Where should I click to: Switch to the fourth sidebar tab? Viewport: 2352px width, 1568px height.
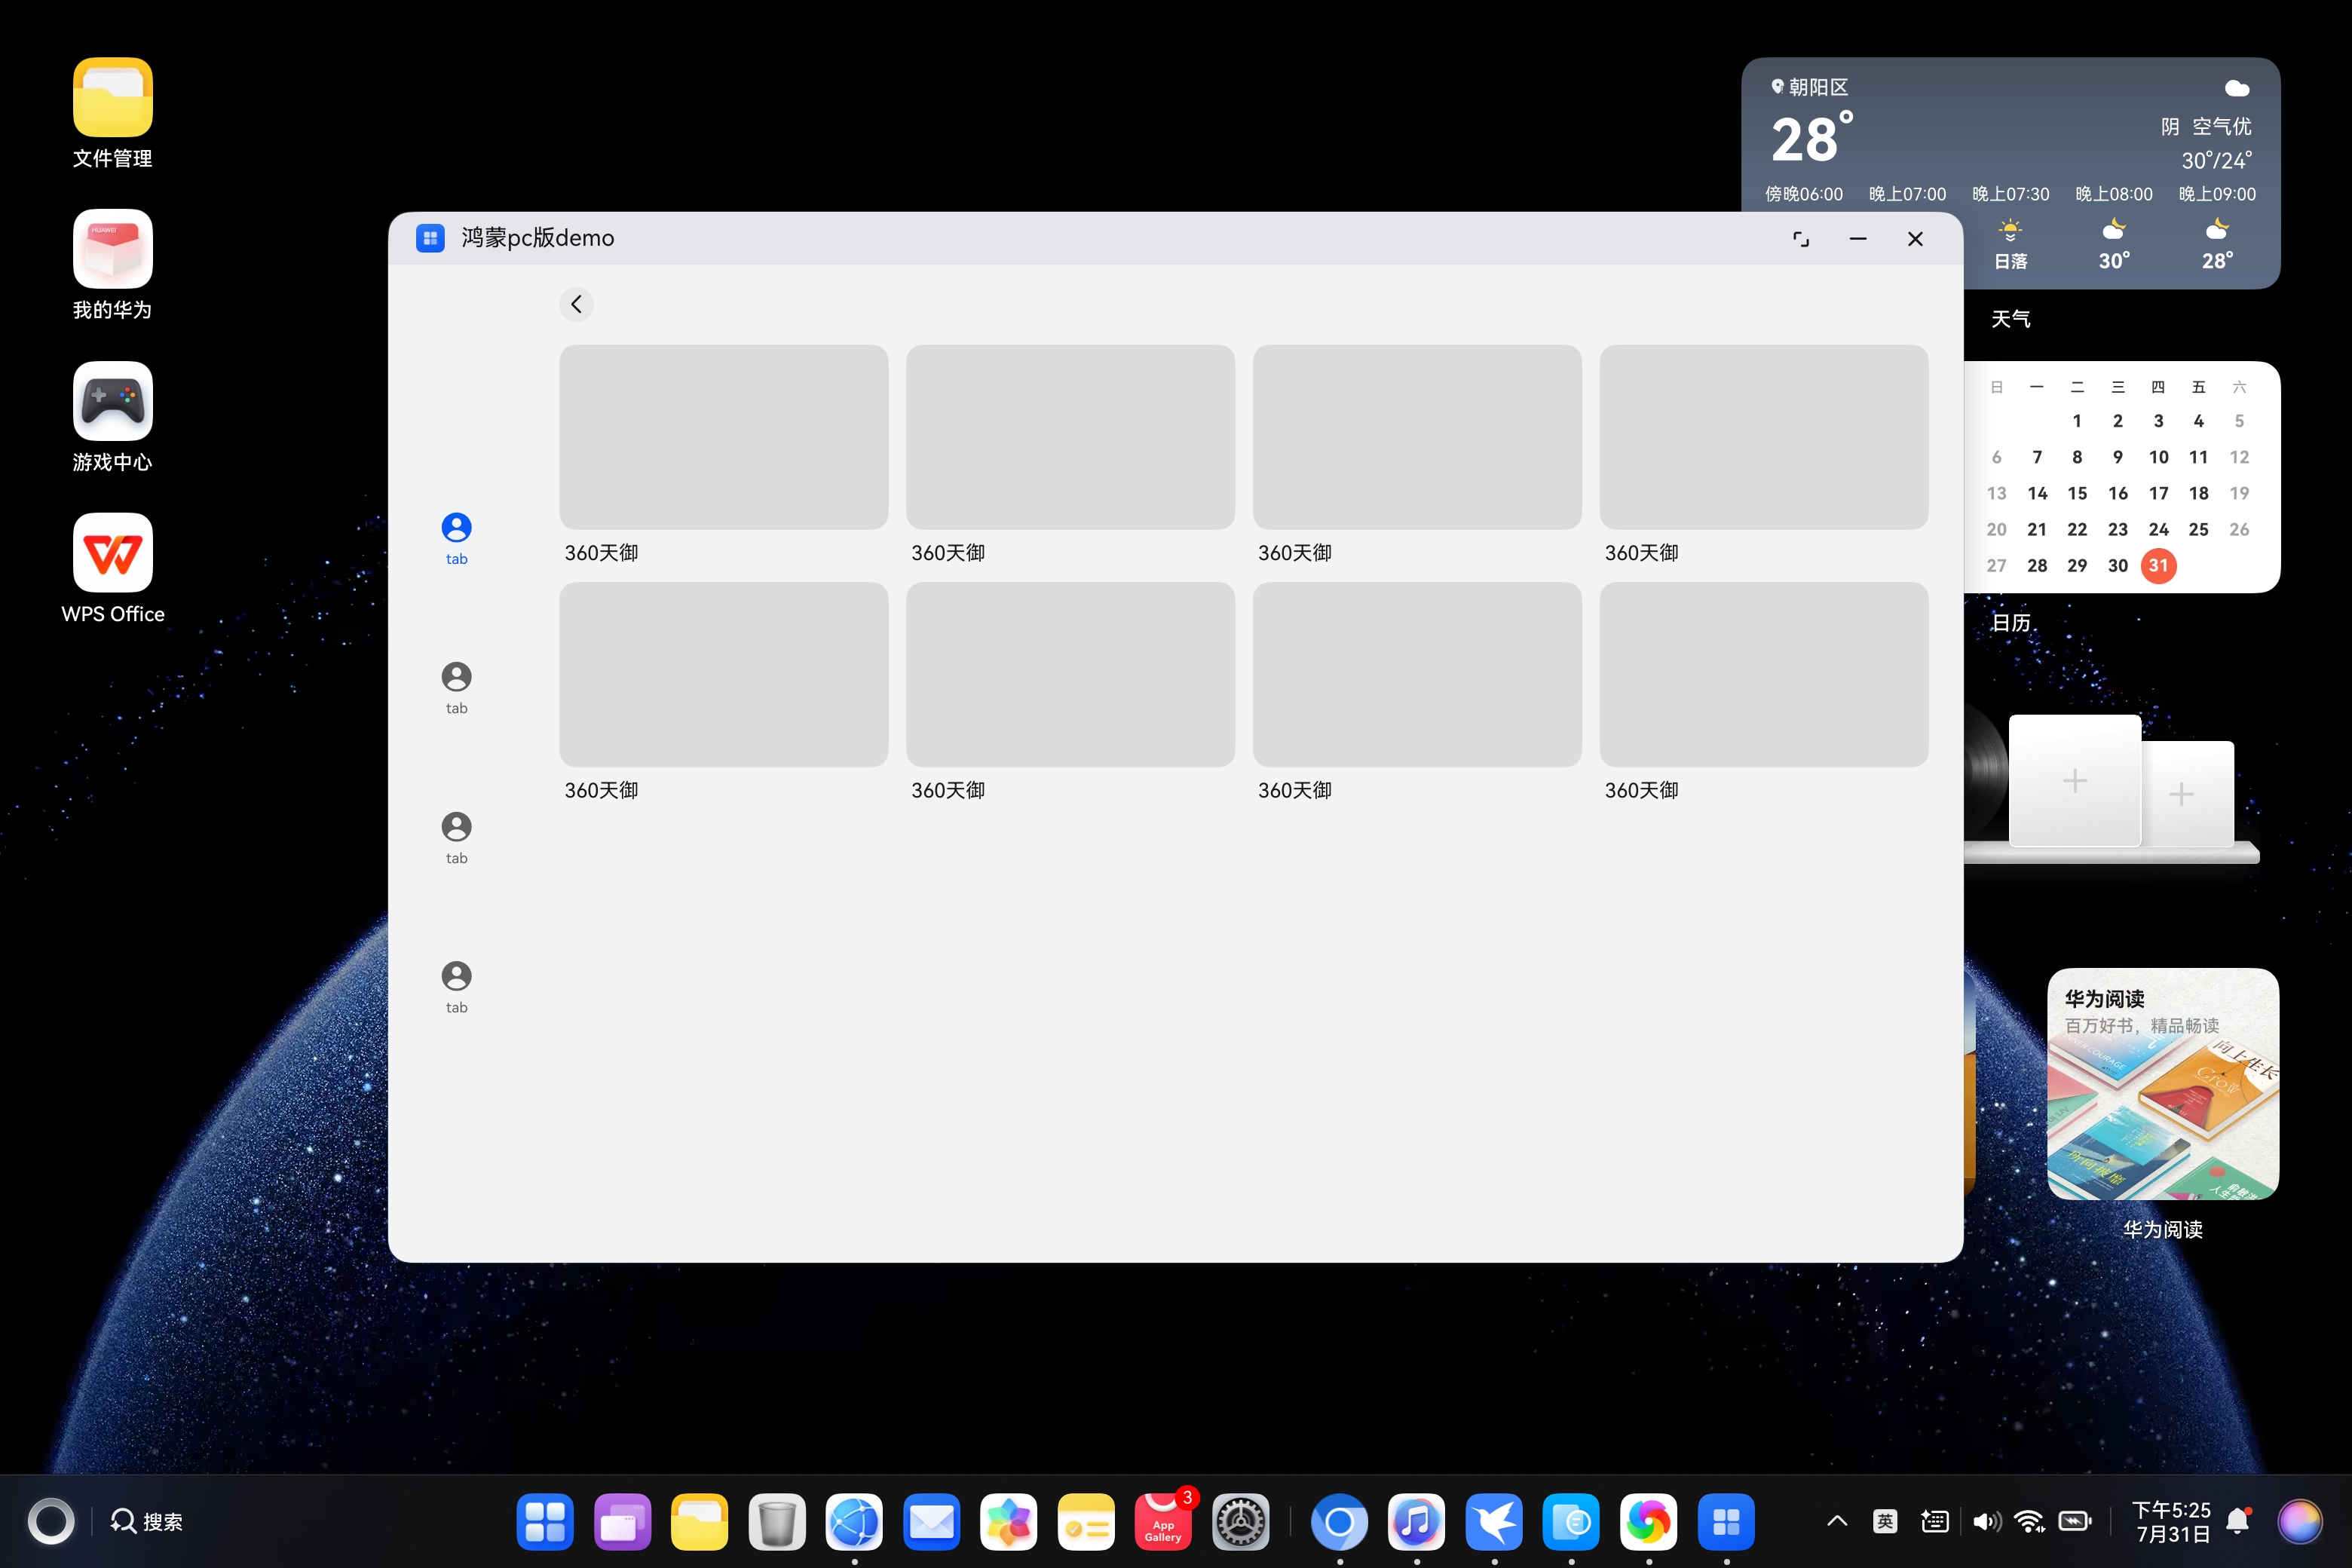456,986
